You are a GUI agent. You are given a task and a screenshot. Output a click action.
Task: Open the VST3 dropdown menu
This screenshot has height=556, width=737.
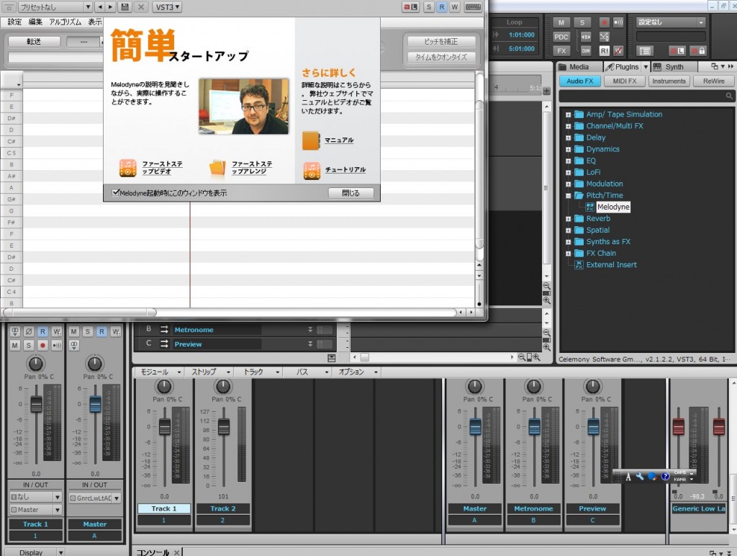click(166, 7)
